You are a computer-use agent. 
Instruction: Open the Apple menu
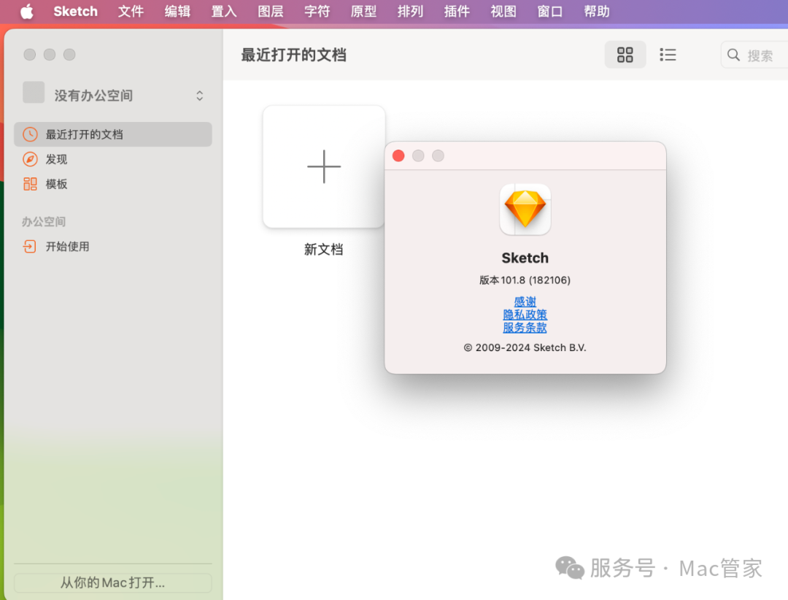(27, 11)
